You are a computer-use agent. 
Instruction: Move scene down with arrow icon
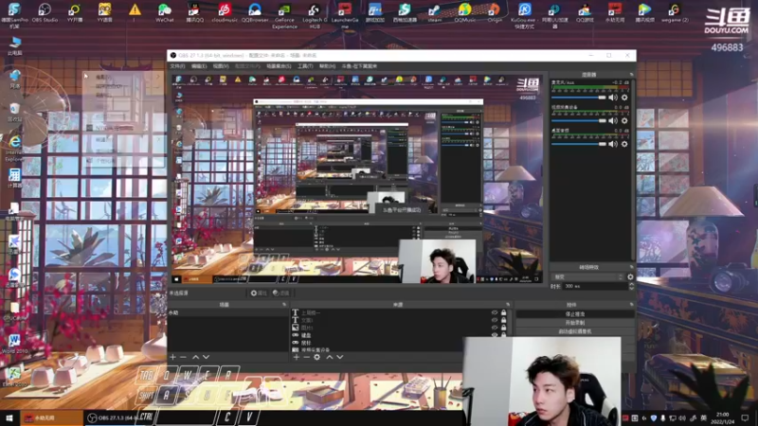pyautogui.click(x=206, y=357)
